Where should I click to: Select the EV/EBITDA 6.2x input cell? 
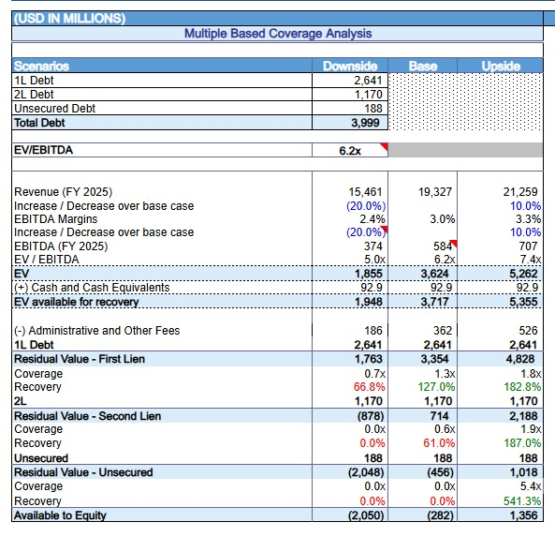(350, 150)
